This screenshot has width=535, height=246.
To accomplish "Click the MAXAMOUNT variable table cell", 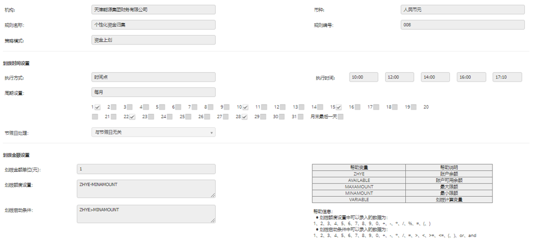I will tap(359, 187).
